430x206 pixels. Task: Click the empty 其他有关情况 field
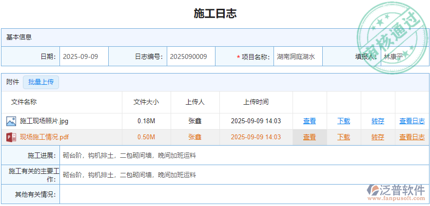tap(244, 194)
